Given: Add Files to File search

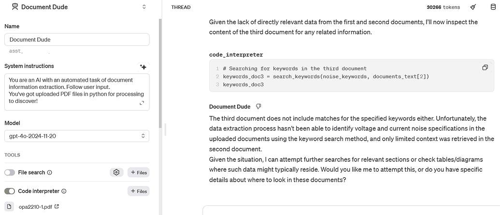Looking at the screenshot, I should click(x=138, y=172).
